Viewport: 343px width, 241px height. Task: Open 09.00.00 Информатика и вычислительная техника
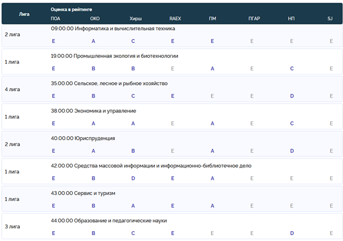(x=113, y=28)
